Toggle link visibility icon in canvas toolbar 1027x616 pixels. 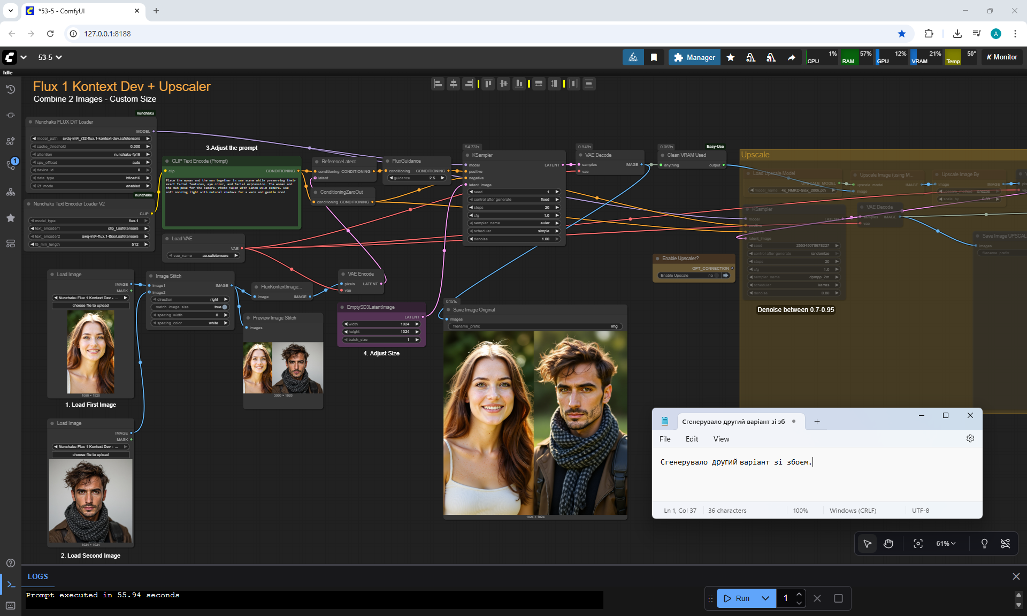[1006, 544]
